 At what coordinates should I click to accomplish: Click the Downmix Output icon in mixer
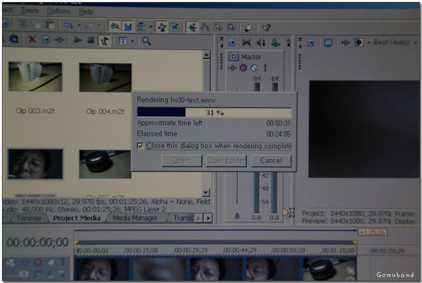tap(246, 43)
